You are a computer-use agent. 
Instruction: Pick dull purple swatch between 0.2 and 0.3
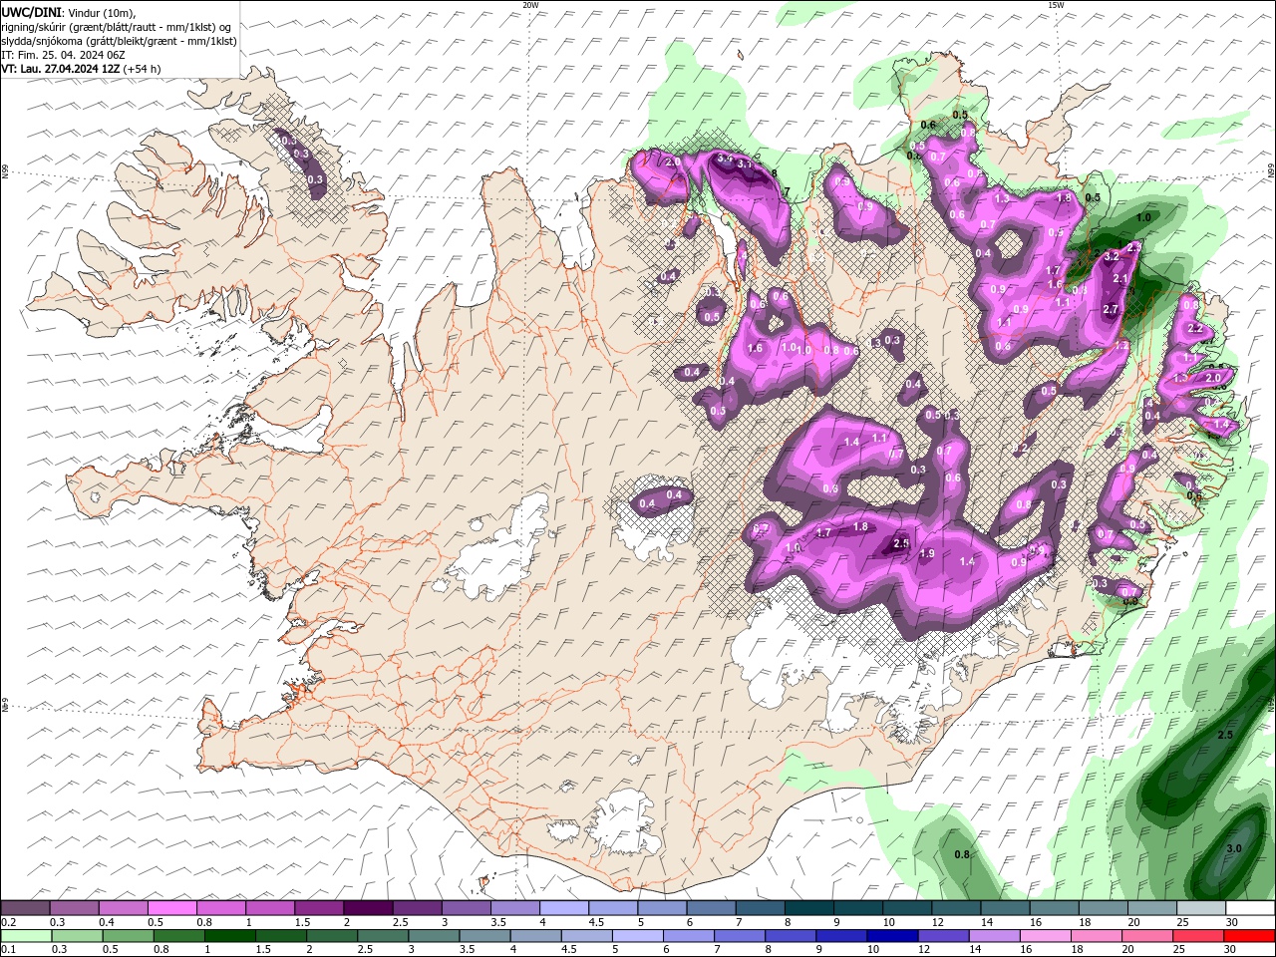(x=25, y=907)
